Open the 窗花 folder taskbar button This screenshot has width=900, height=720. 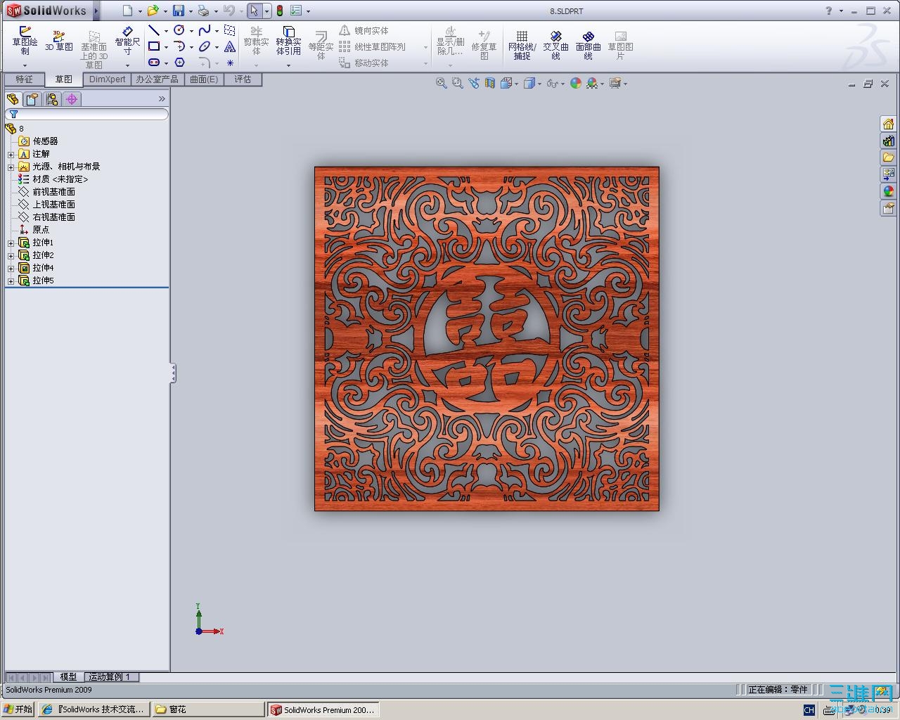pyautogui.click(x=209, y=709)
